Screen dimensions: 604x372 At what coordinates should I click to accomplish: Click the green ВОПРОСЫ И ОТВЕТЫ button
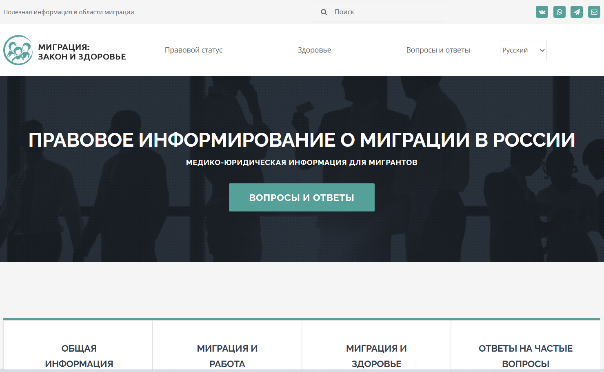point(302,197)
